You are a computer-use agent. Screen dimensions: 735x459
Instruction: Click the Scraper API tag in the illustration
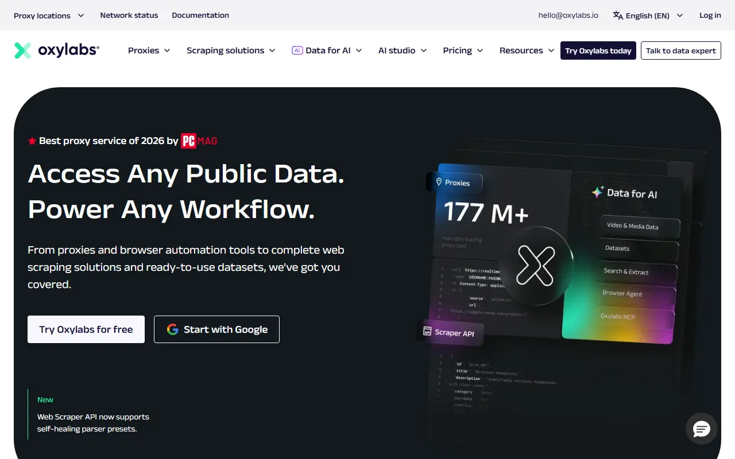tap(450, 332)
